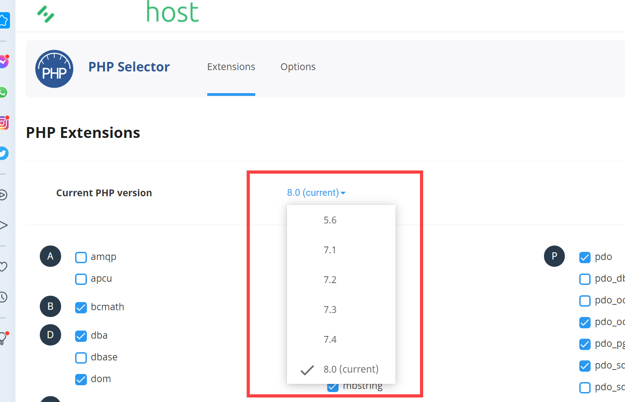
Task: Click the circular A section badge
Action: click(50, 256)
